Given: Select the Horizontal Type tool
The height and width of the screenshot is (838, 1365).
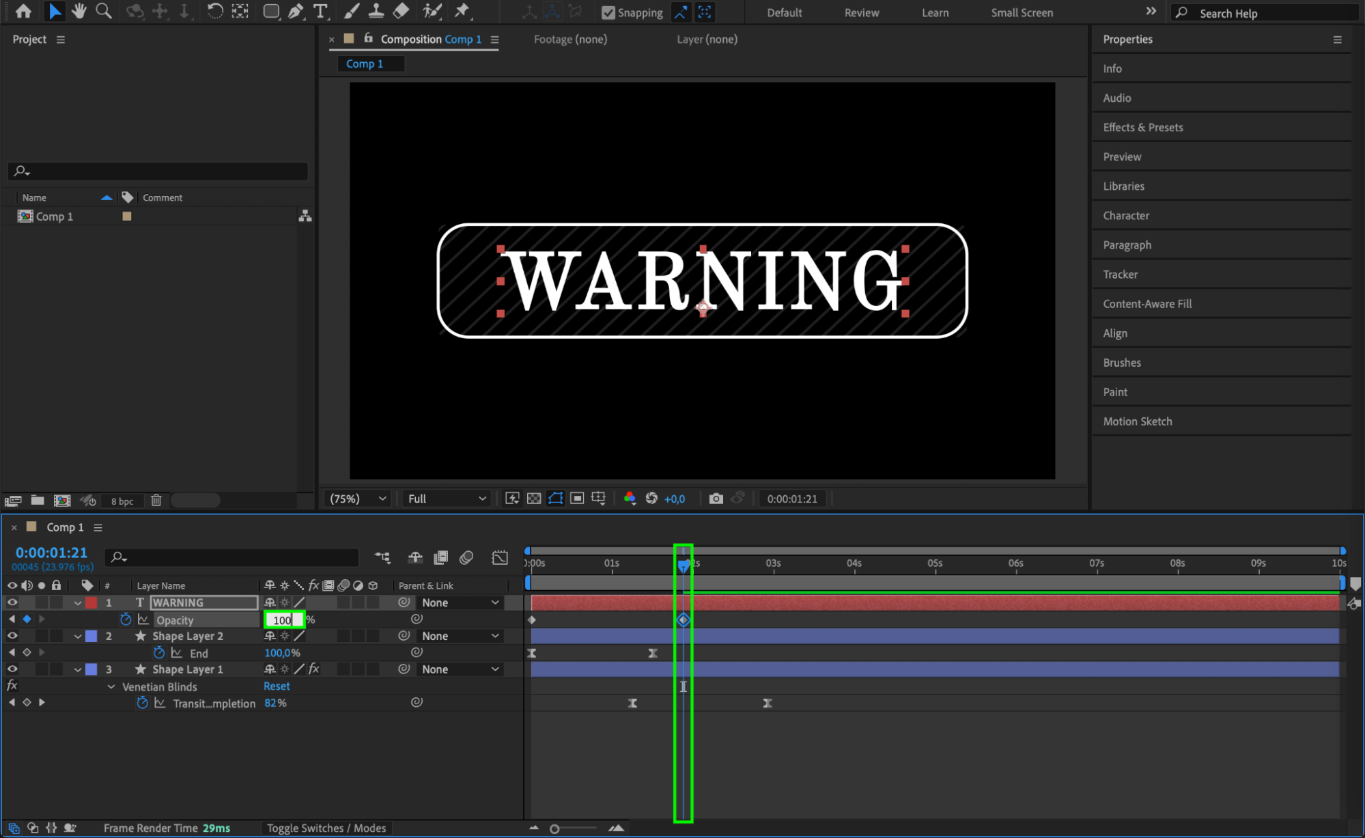Looking at the screenshot, I should [320, 11].
